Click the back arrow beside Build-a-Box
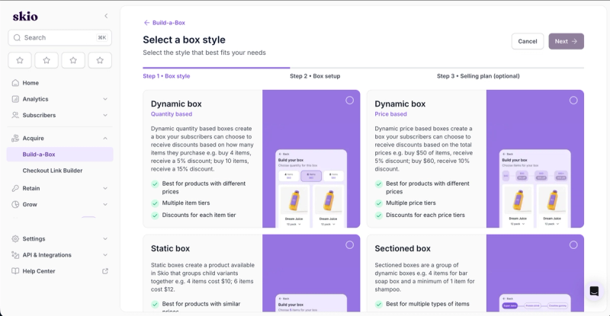Image resolution: width=610 pixels, height=316 pixels. (146, 23)
